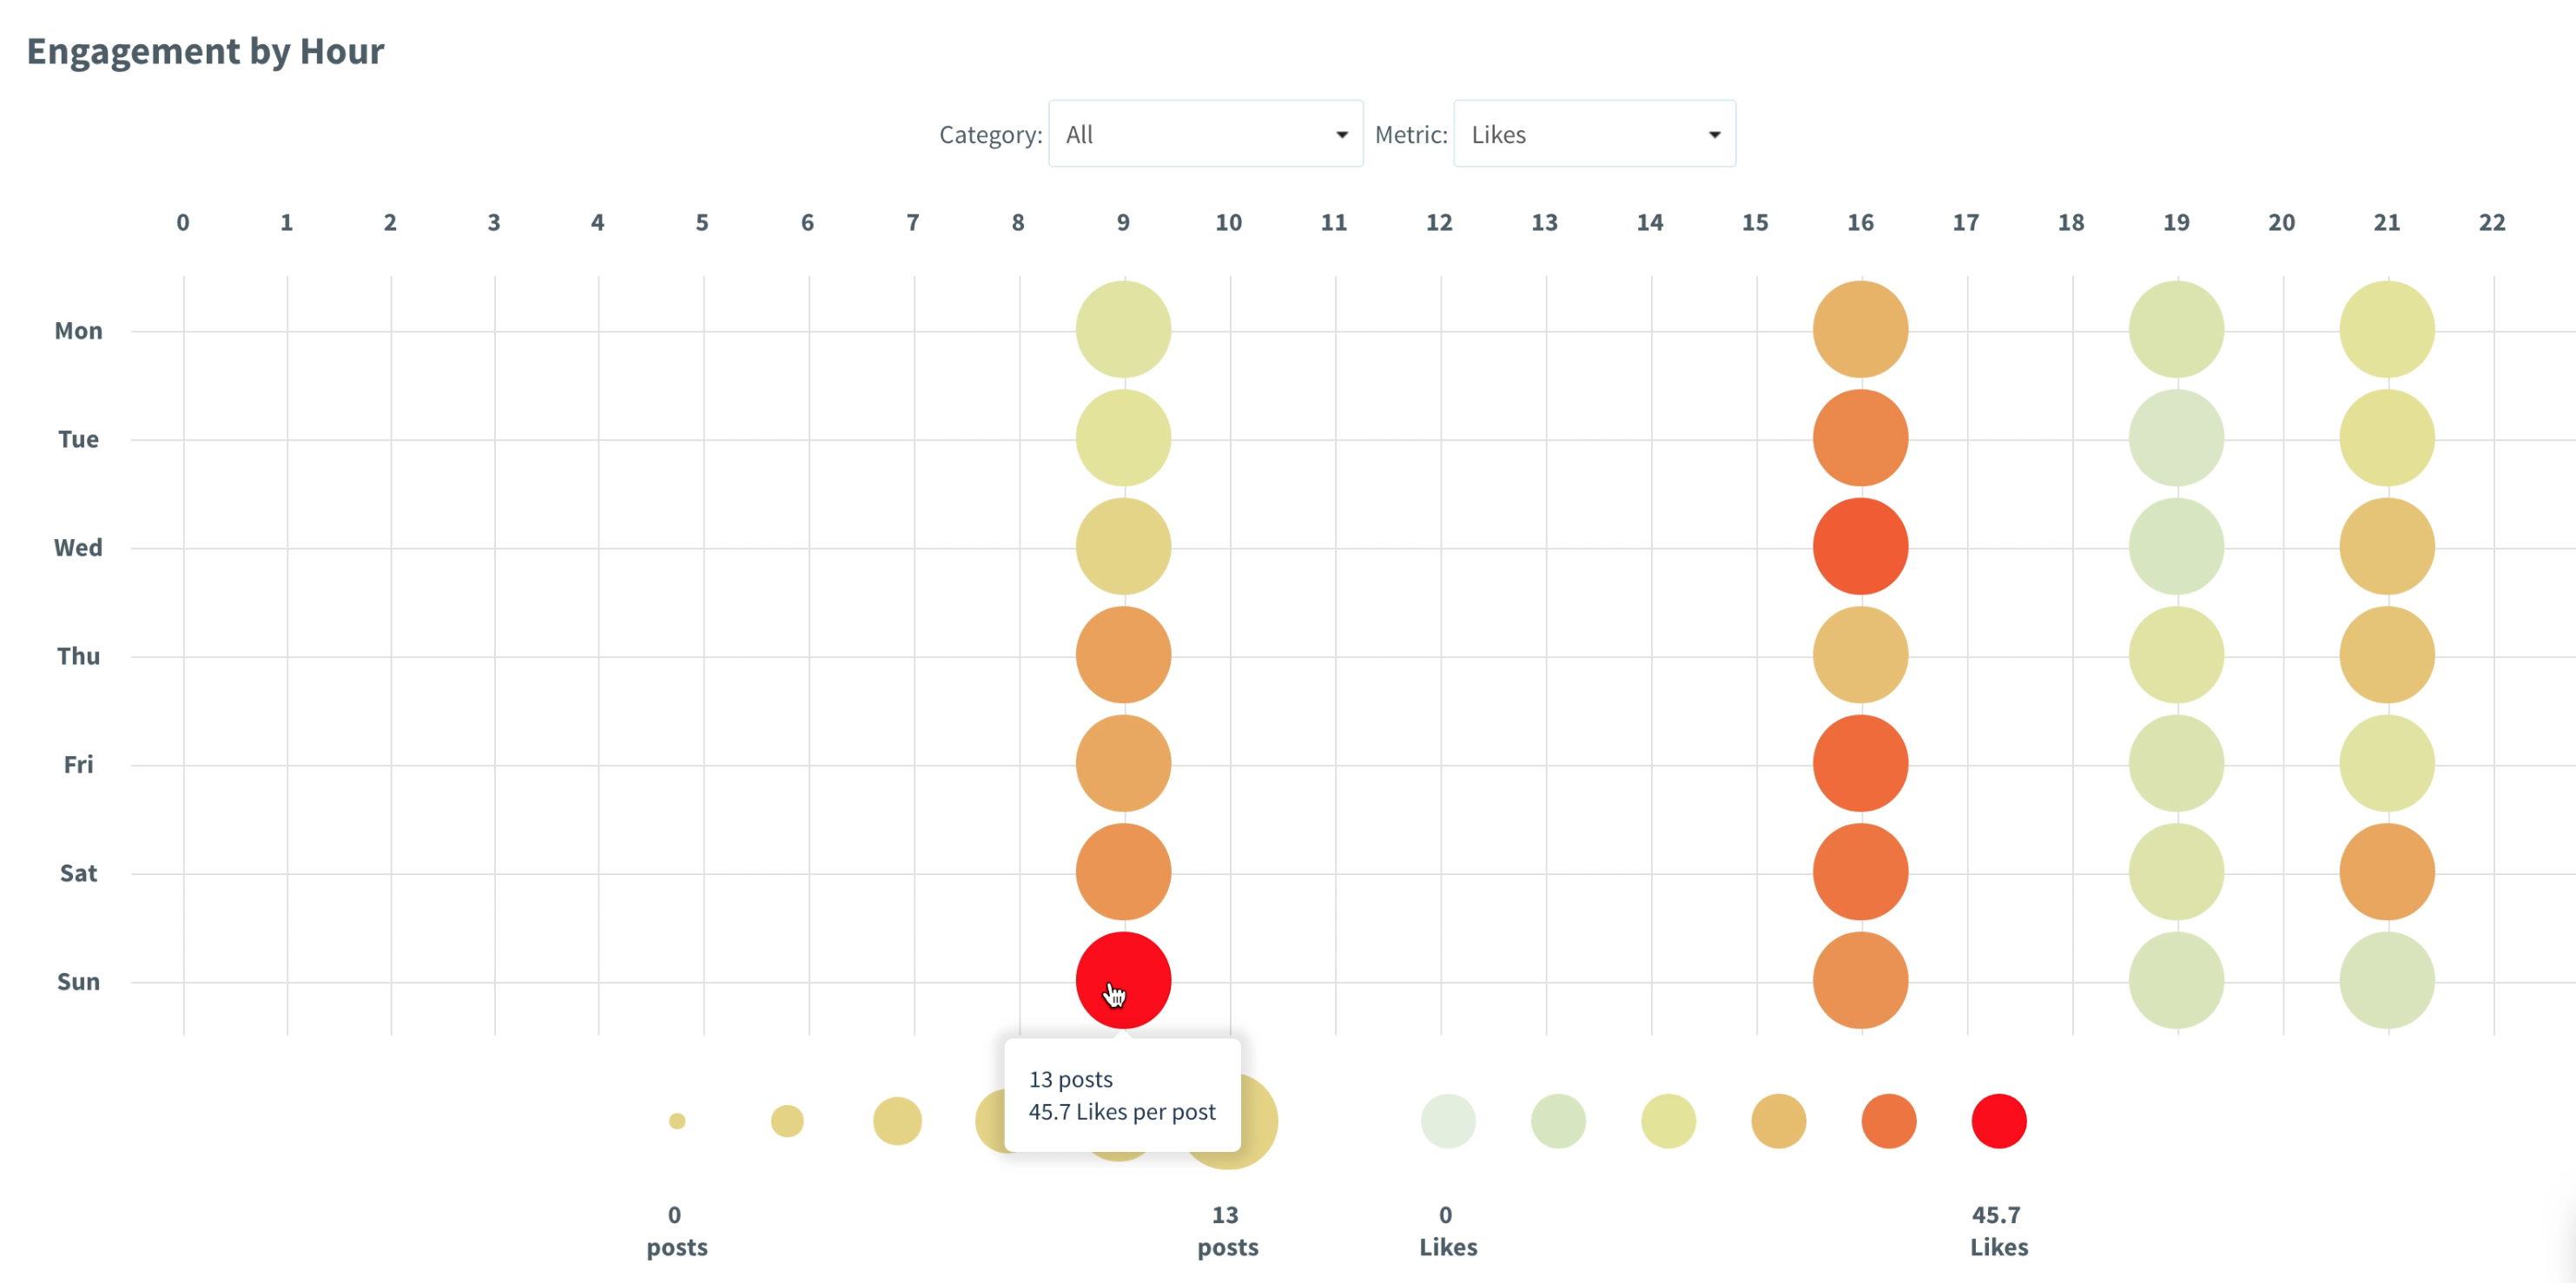
Task: Open the Category dropdown showing All
Action: pyautogui.click(x=1205, y=134)
